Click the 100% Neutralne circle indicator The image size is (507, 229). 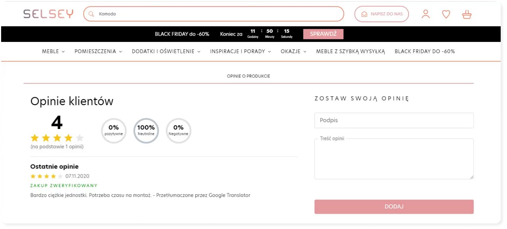point(146,130)
